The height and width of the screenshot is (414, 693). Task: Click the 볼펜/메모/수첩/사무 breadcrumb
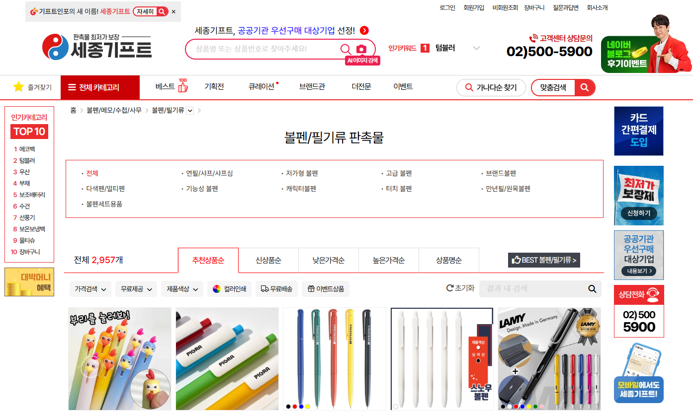114,110
